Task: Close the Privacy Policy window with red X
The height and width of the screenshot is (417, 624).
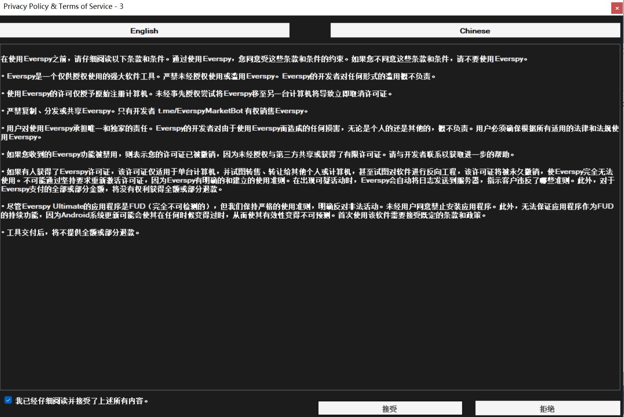Action: [x=617, y=8]
